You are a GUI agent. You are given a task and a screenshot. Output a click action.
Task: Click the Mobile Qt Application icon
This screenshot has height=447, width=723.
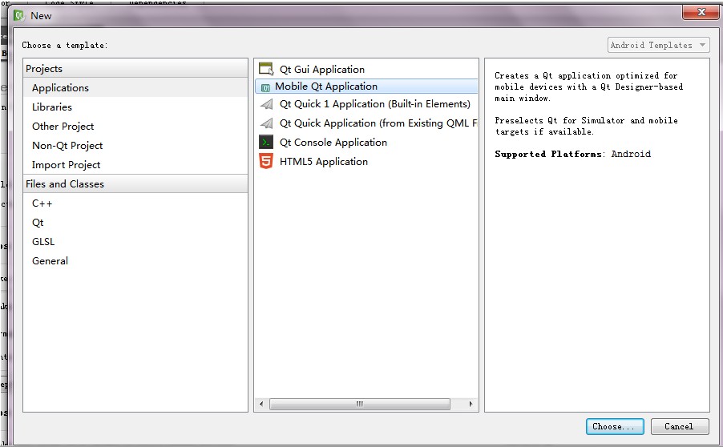pos(265,87)
